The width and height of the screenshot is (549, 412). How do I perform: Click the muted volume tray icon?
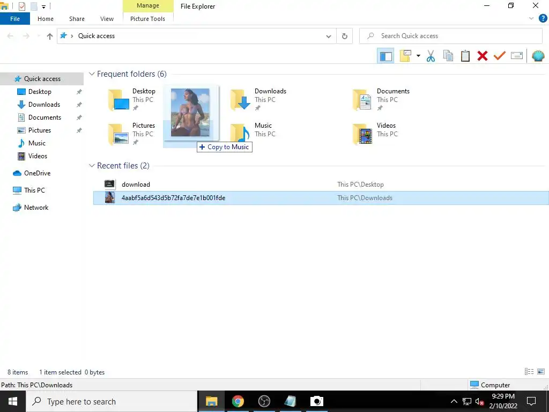tap(479, 401)
